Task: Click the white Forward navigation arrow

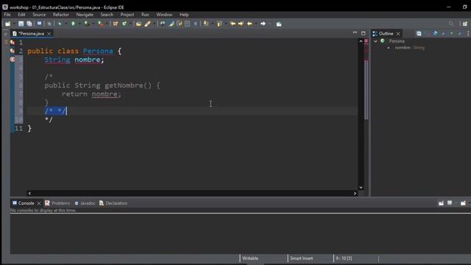Action: point(263,24)
